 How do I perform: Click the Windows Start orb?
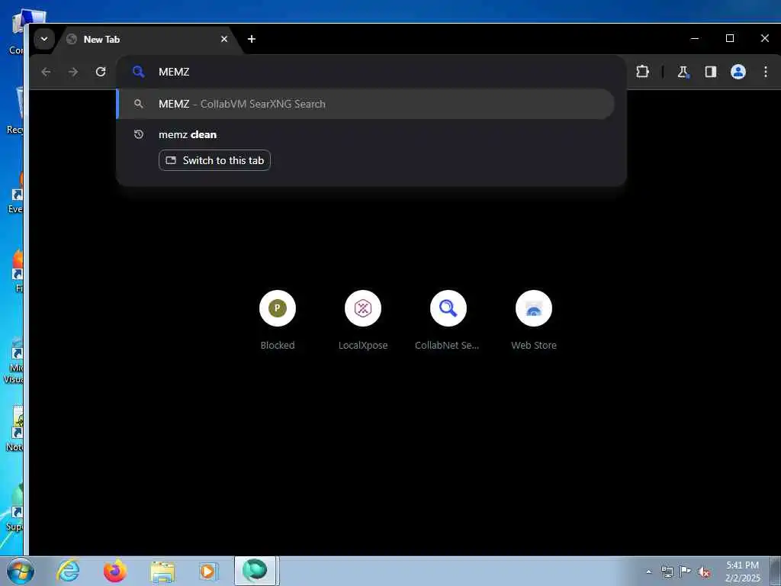(21, 571)
